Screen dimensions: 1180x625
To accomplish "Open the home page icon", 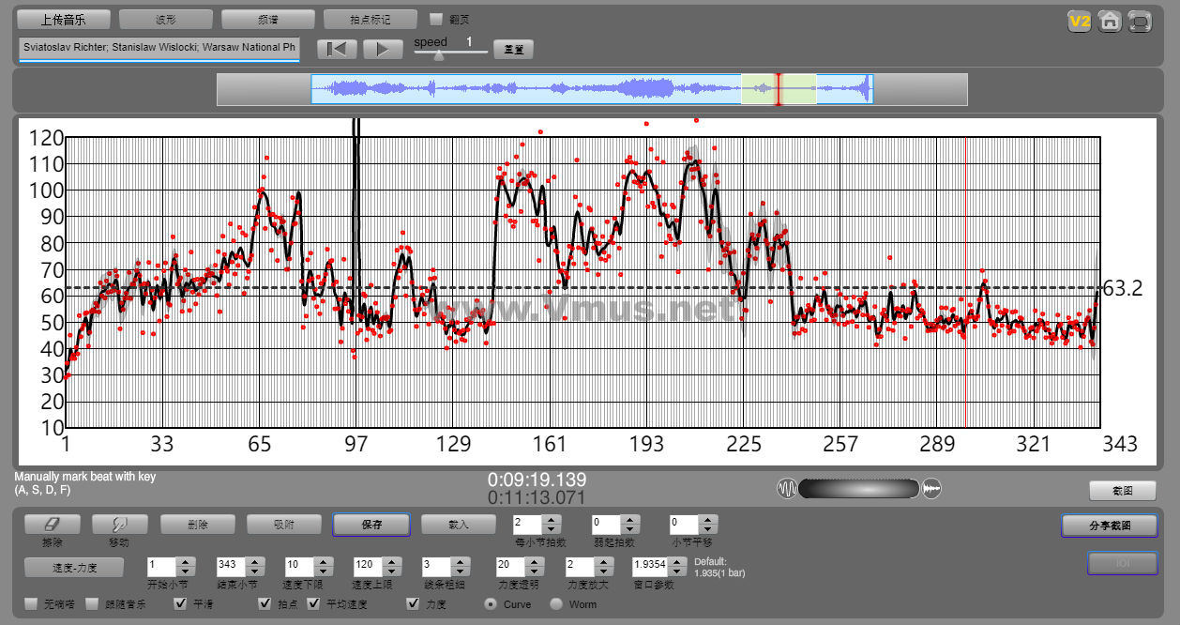I will click(1110, 22).
